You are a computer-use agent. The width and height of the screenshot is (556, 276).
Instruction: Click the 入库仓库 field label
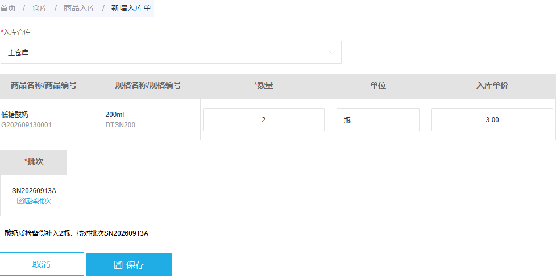pos(15,32)
